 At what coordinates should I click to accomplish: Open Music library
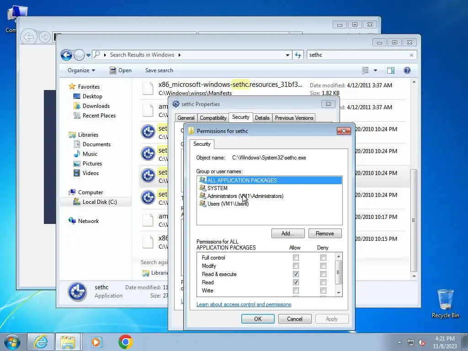click(x=85, y=154)
